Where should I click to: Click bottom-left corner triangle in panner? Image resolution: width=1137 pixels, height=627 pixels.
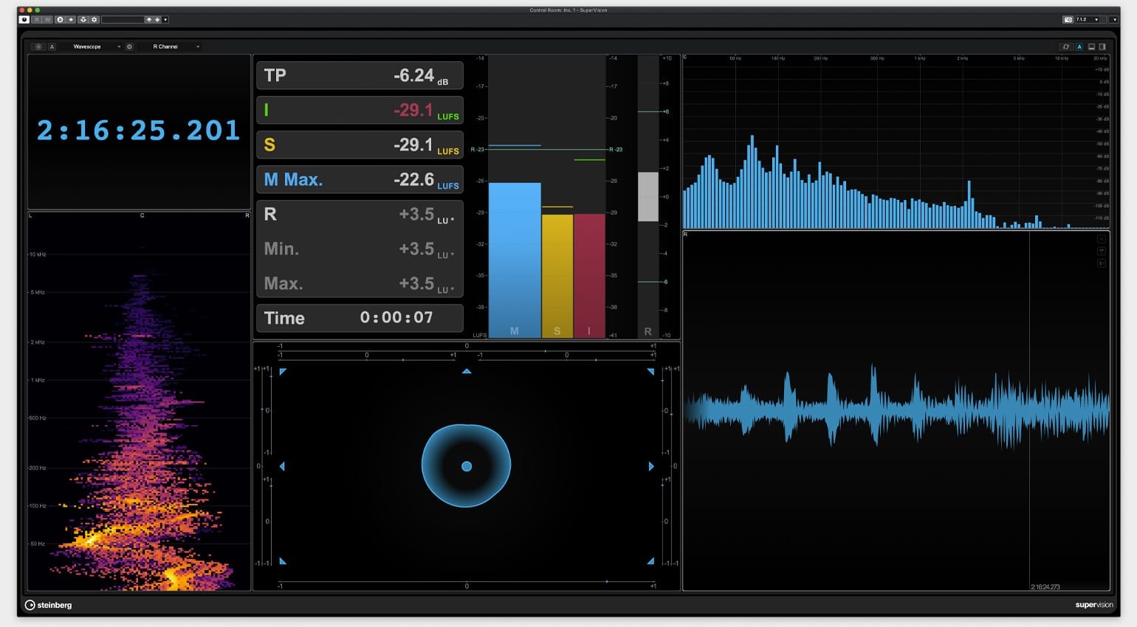click(x=283, y=561)
